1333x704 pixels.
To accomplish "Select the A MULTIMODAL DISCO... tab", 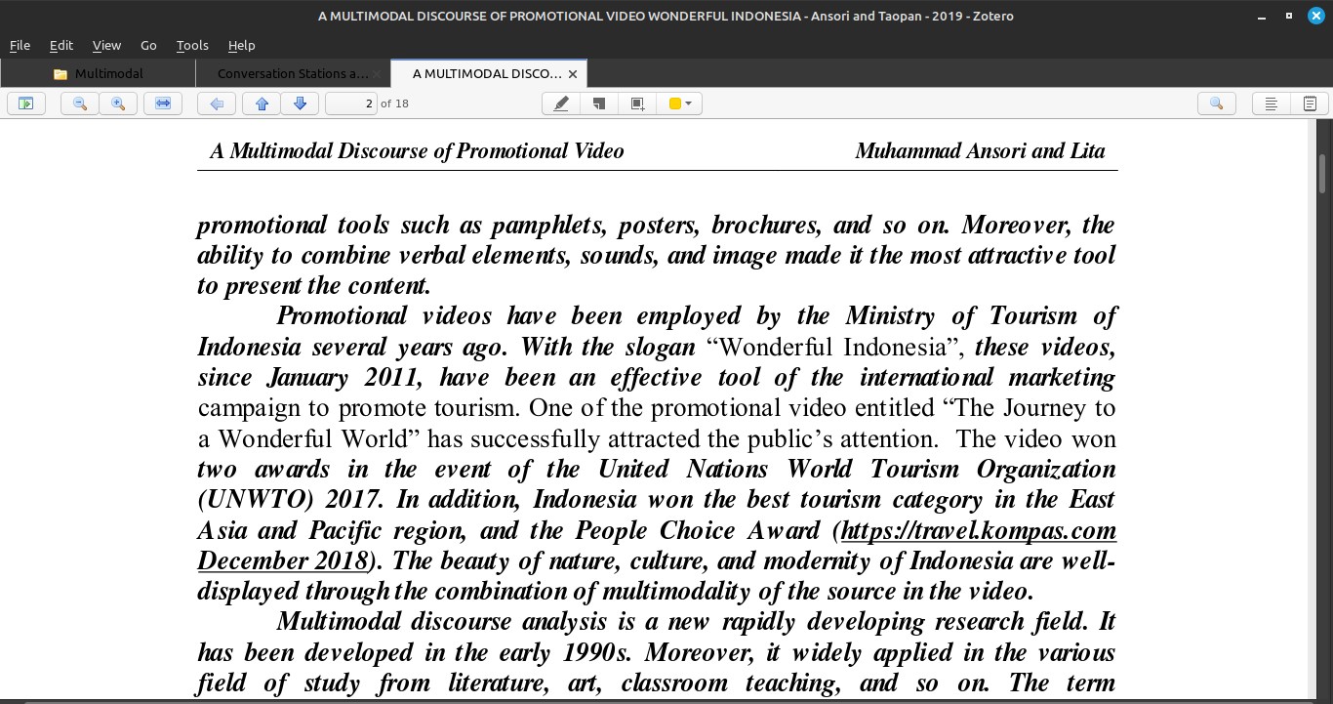I will pyautogui.click(x=487, y=73).
